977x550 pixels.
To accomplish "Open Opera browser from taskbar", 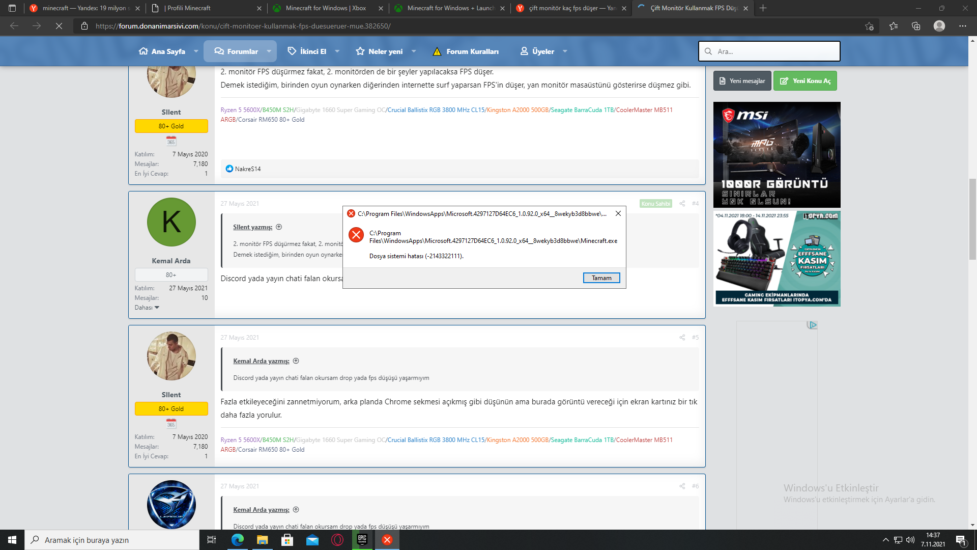I will 337,540.
